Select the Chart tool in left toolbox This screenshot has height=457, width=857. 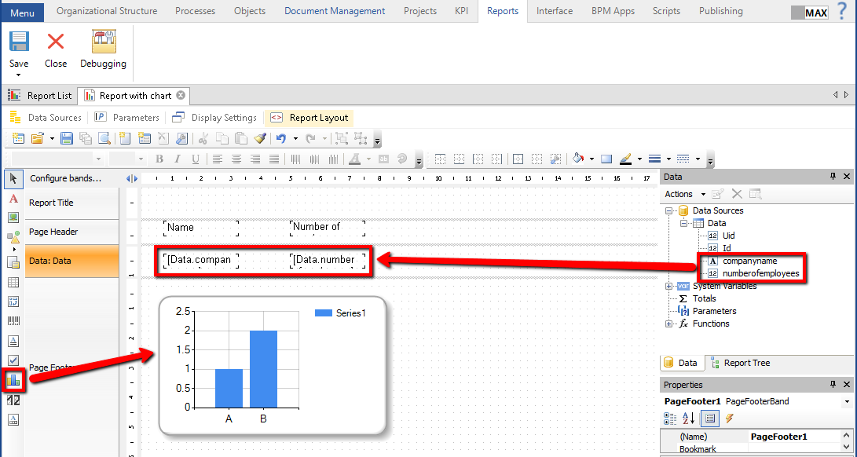click(13, 380)
